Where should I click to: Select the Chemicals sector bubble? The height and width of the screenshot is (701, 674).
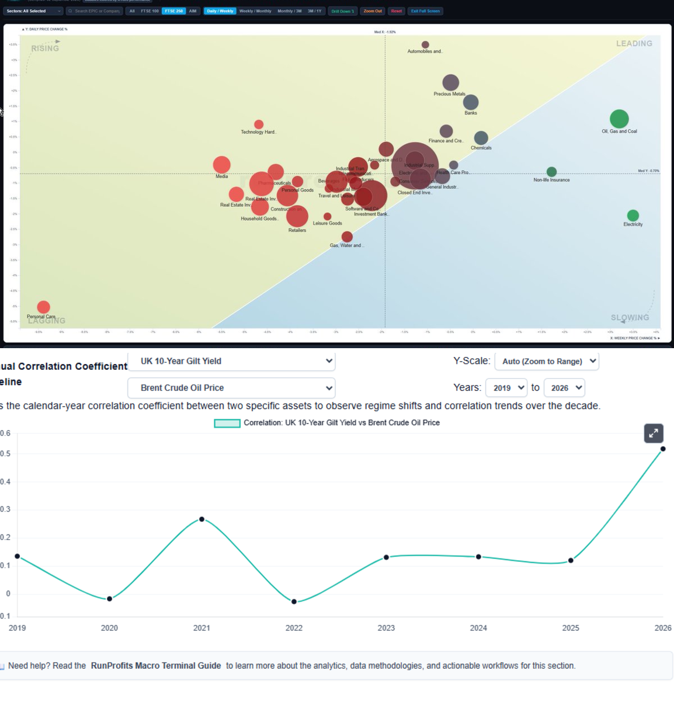coord(481,138)
